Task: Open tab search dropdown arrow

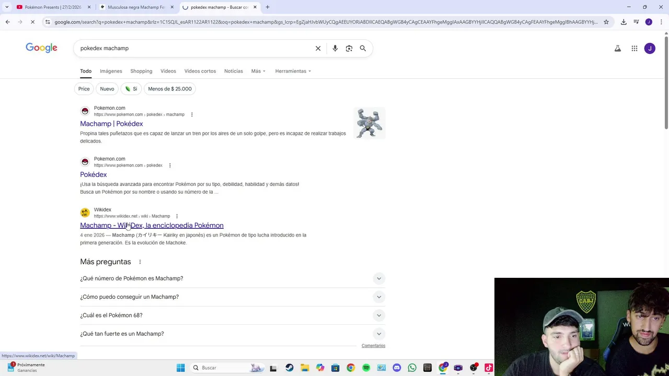Action: tap(7, 7)
